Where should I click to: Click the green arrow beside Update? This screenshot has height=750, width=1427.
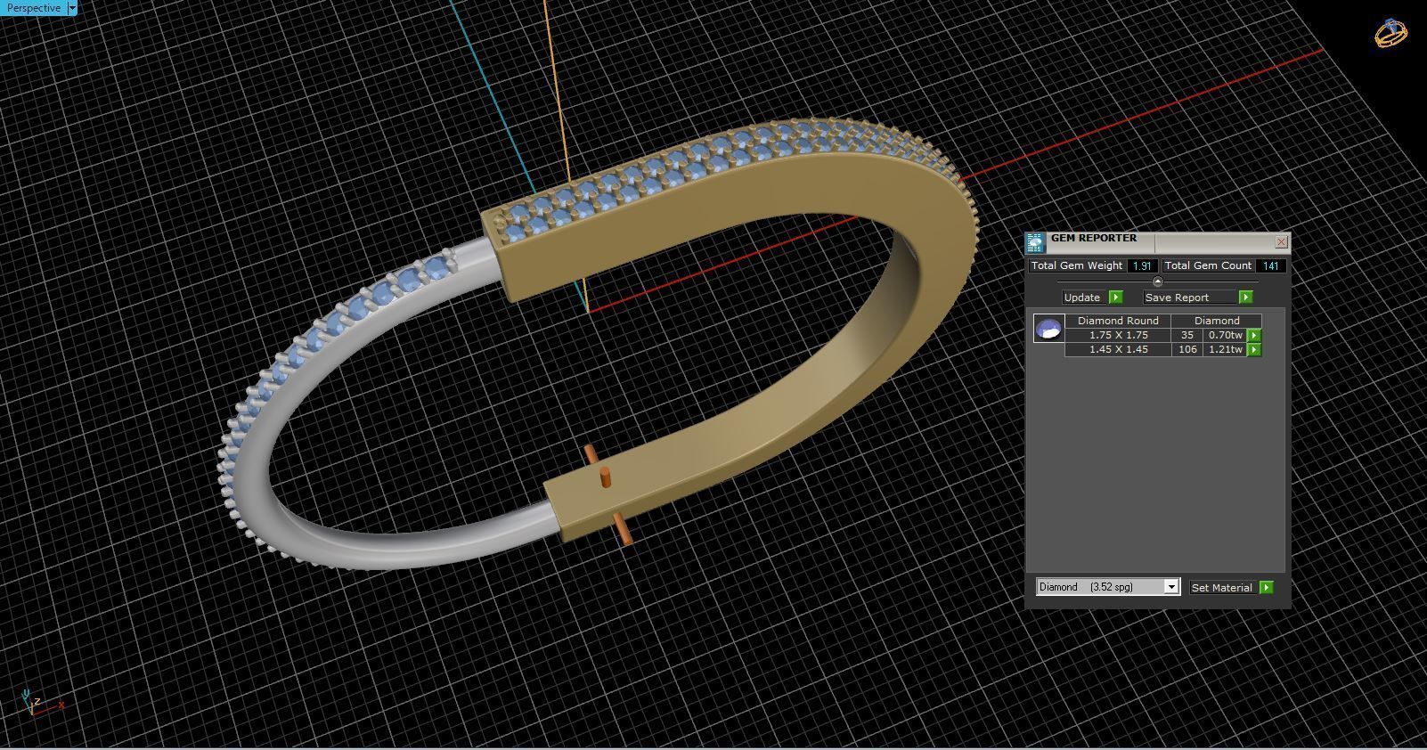1115,298
